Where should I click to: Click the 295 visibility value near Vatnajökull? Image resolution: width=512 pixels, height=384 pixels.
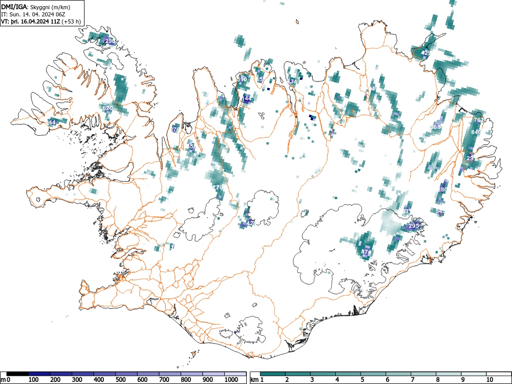(414, 226)
